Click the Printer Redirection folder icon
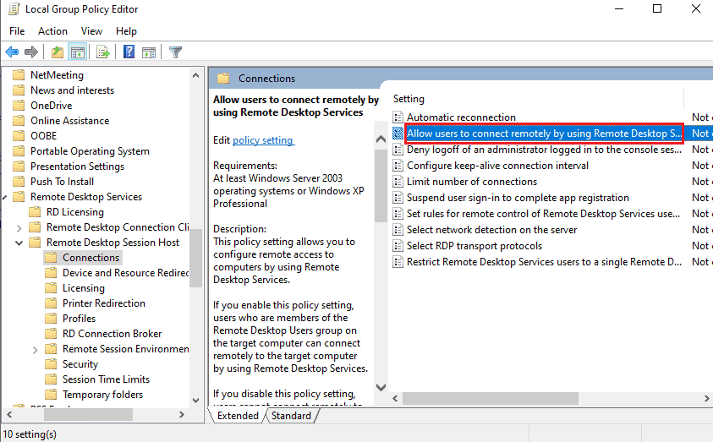713x442 pixels. (x=51, y=303)
